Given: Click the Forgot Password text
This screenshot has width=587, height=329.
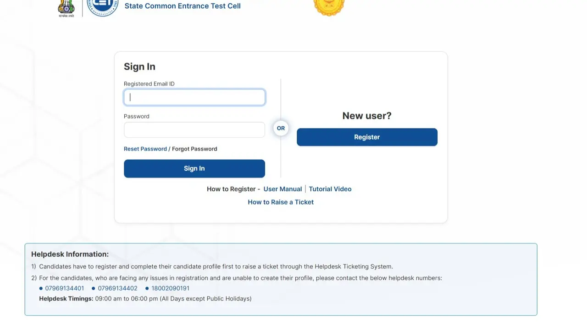Looking at the screenshot, I should click(194, 149).
